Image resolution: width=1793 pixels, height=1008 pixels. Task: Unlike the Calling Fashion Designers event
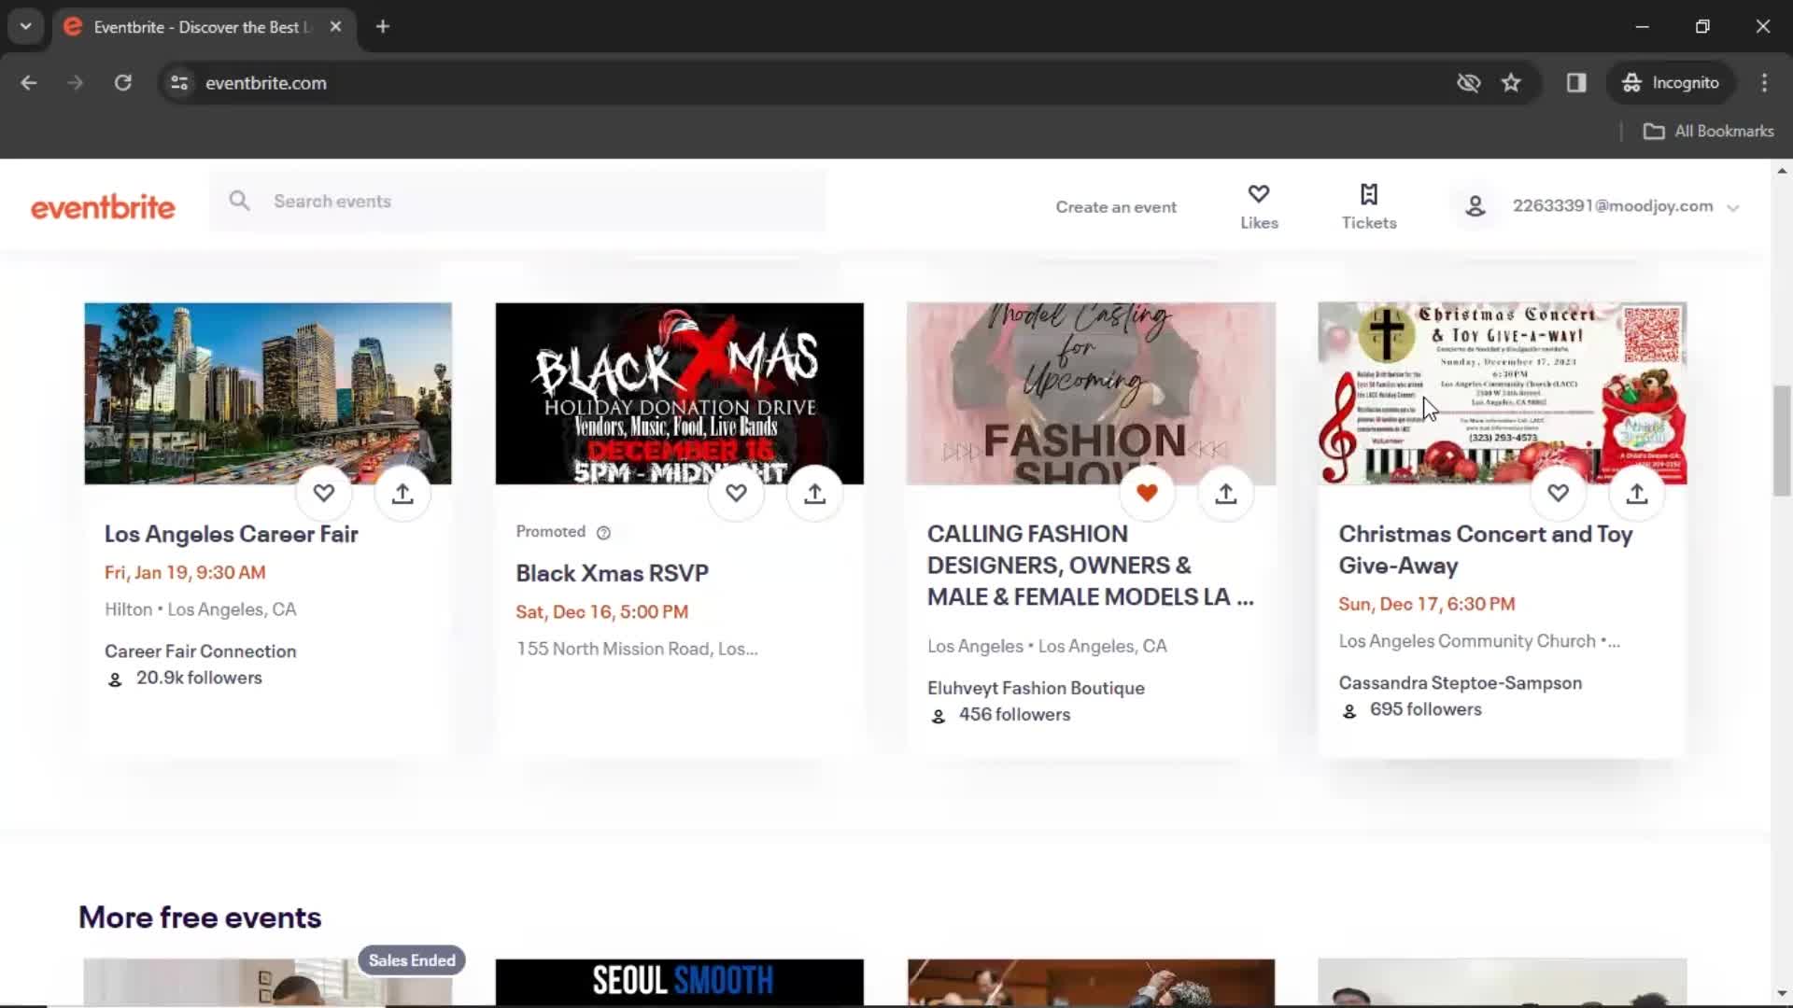point(1147,493)
